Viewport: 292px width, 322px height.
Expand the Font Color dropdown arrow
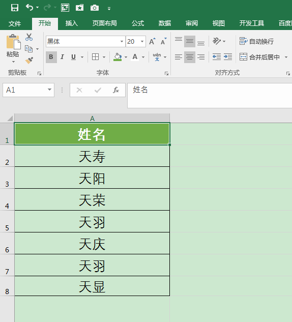(143, 57)
